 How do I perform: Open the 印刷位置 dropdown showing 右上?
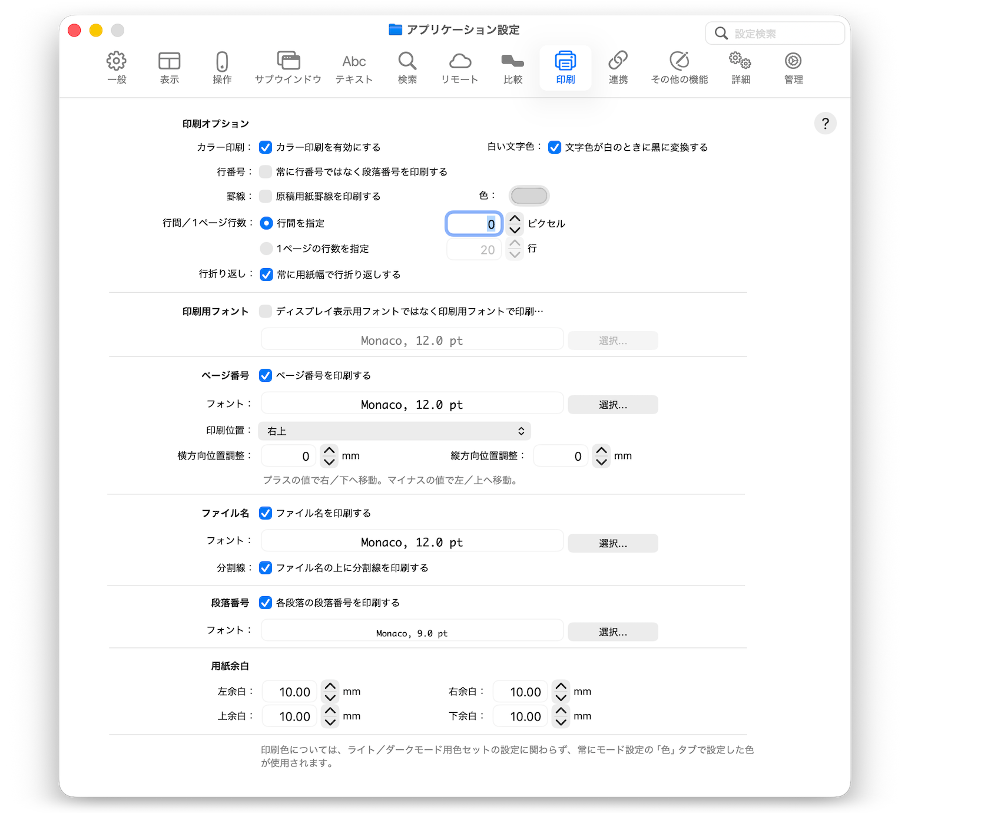point(395,431)
